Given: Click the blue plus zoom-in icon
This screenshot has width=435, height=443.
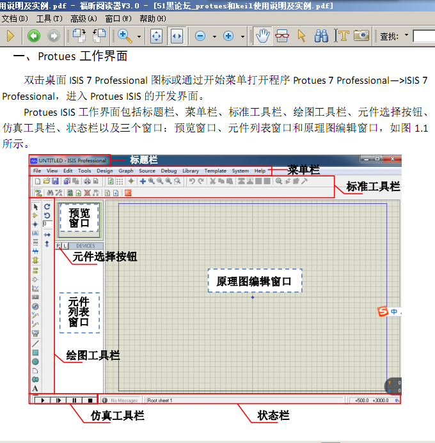Looking at the screenshot, I should coord(228,36).
